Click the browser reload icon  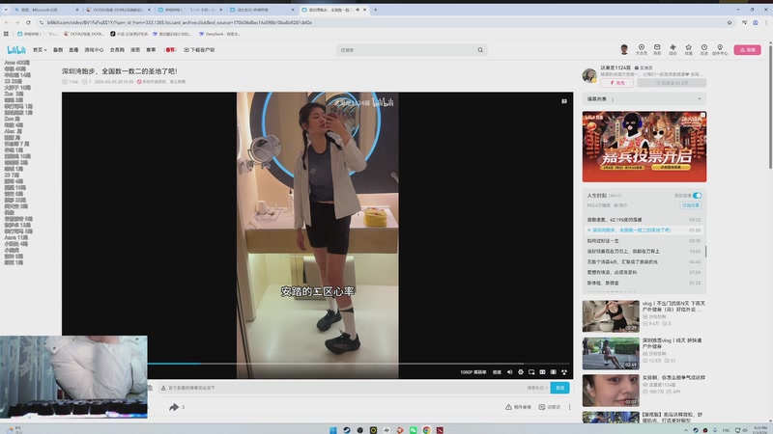pos(28,22)
